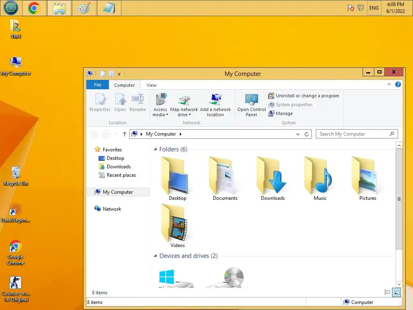Collapse the Devices and drives group

pyautogui.click(x=155, y=256)
